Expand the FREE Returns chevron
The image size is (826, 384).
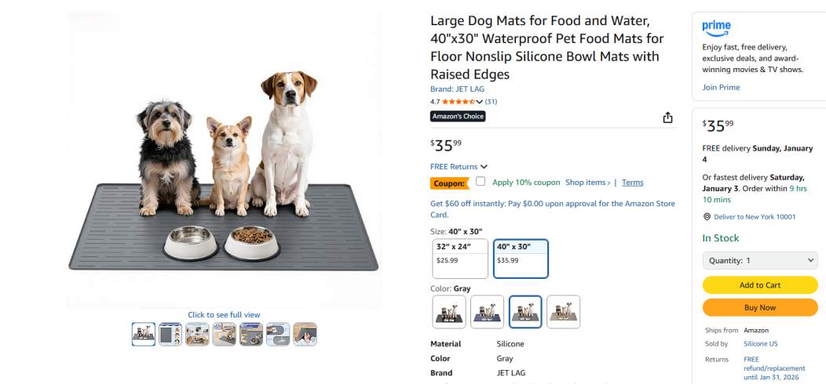484,167
